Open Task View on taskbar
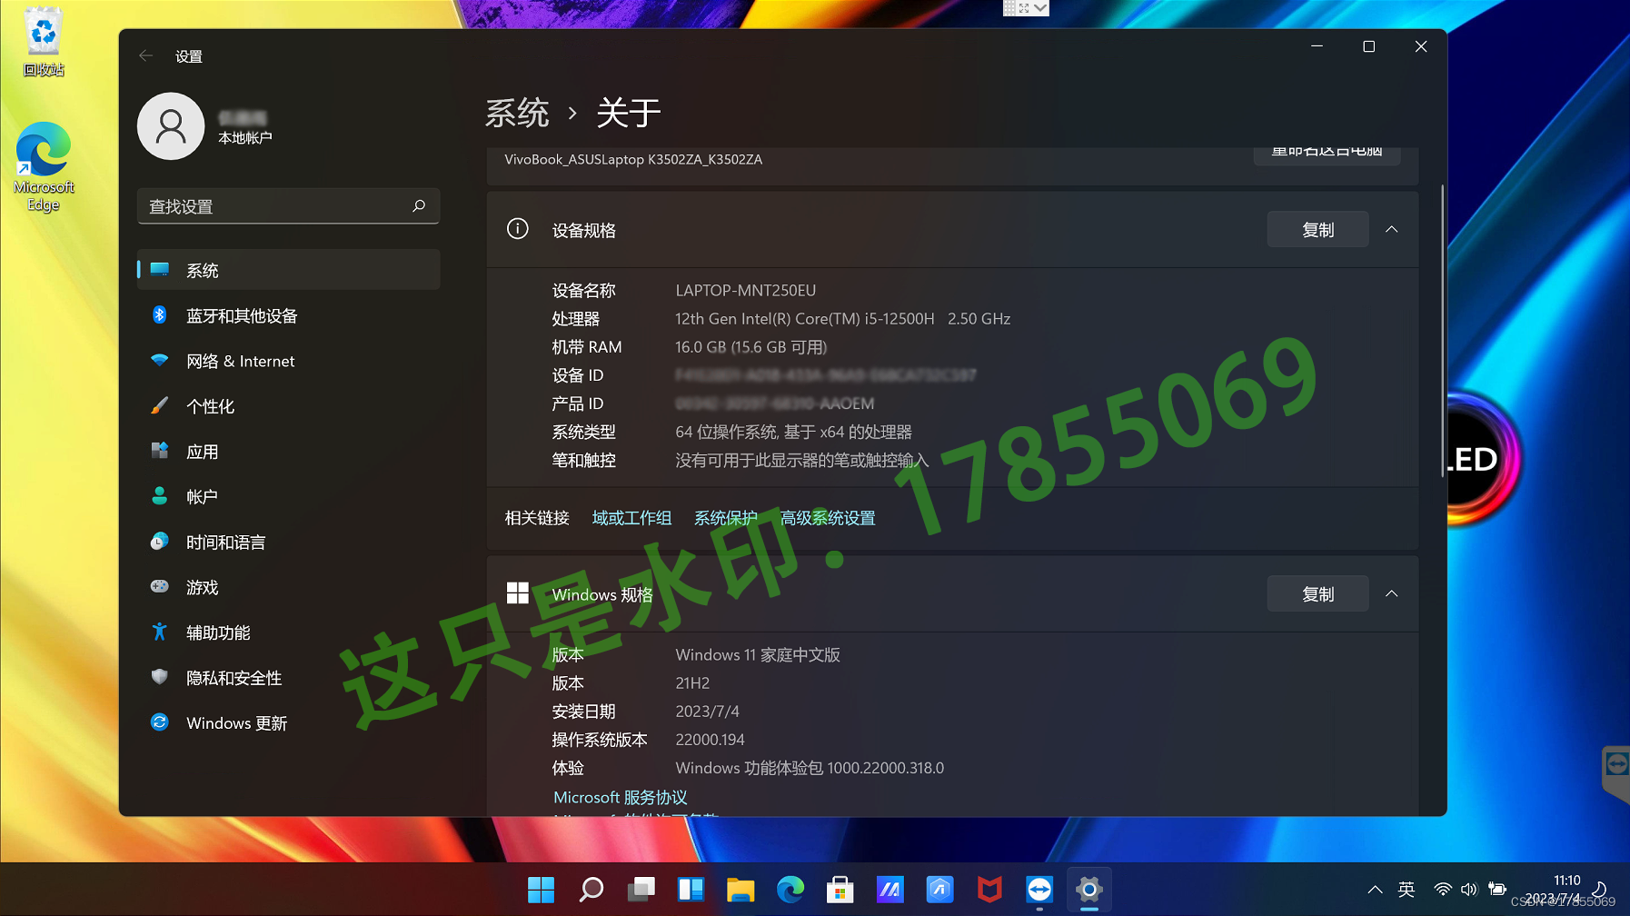This screenshot has width=1630, height=916. coord(641,890)
